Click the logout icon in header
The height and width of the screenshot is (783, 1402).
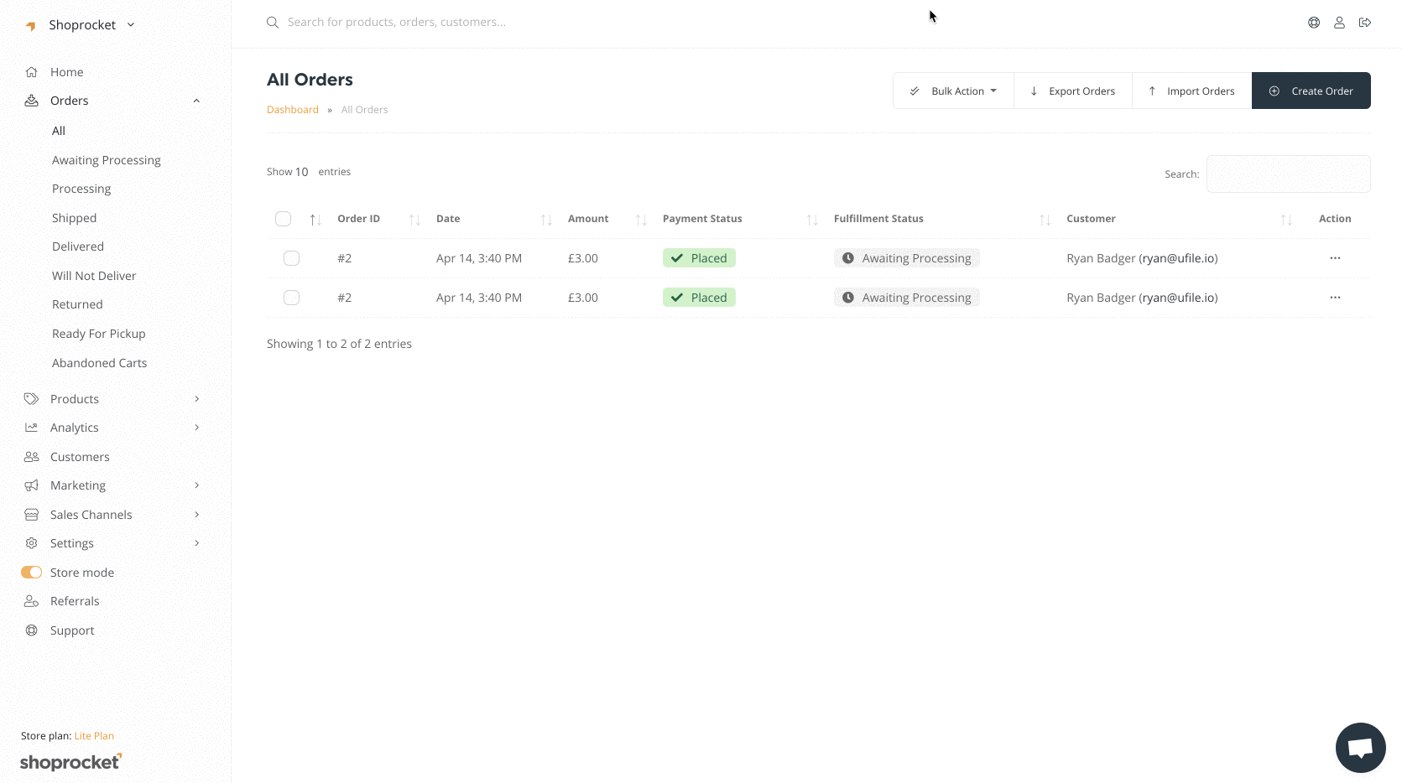pos(1365,23)
